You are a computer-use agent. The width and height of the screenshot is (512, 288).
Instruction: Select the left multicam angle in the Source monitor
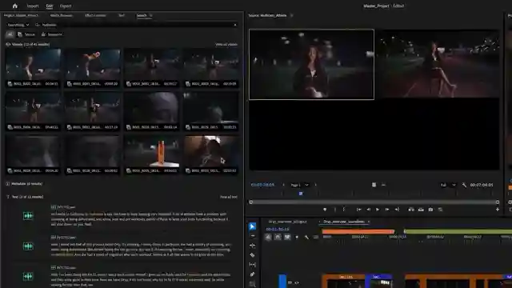click(311, 64)
